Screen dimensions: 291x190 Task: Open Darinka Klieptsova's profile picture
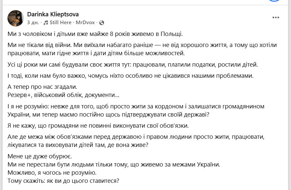16,18
